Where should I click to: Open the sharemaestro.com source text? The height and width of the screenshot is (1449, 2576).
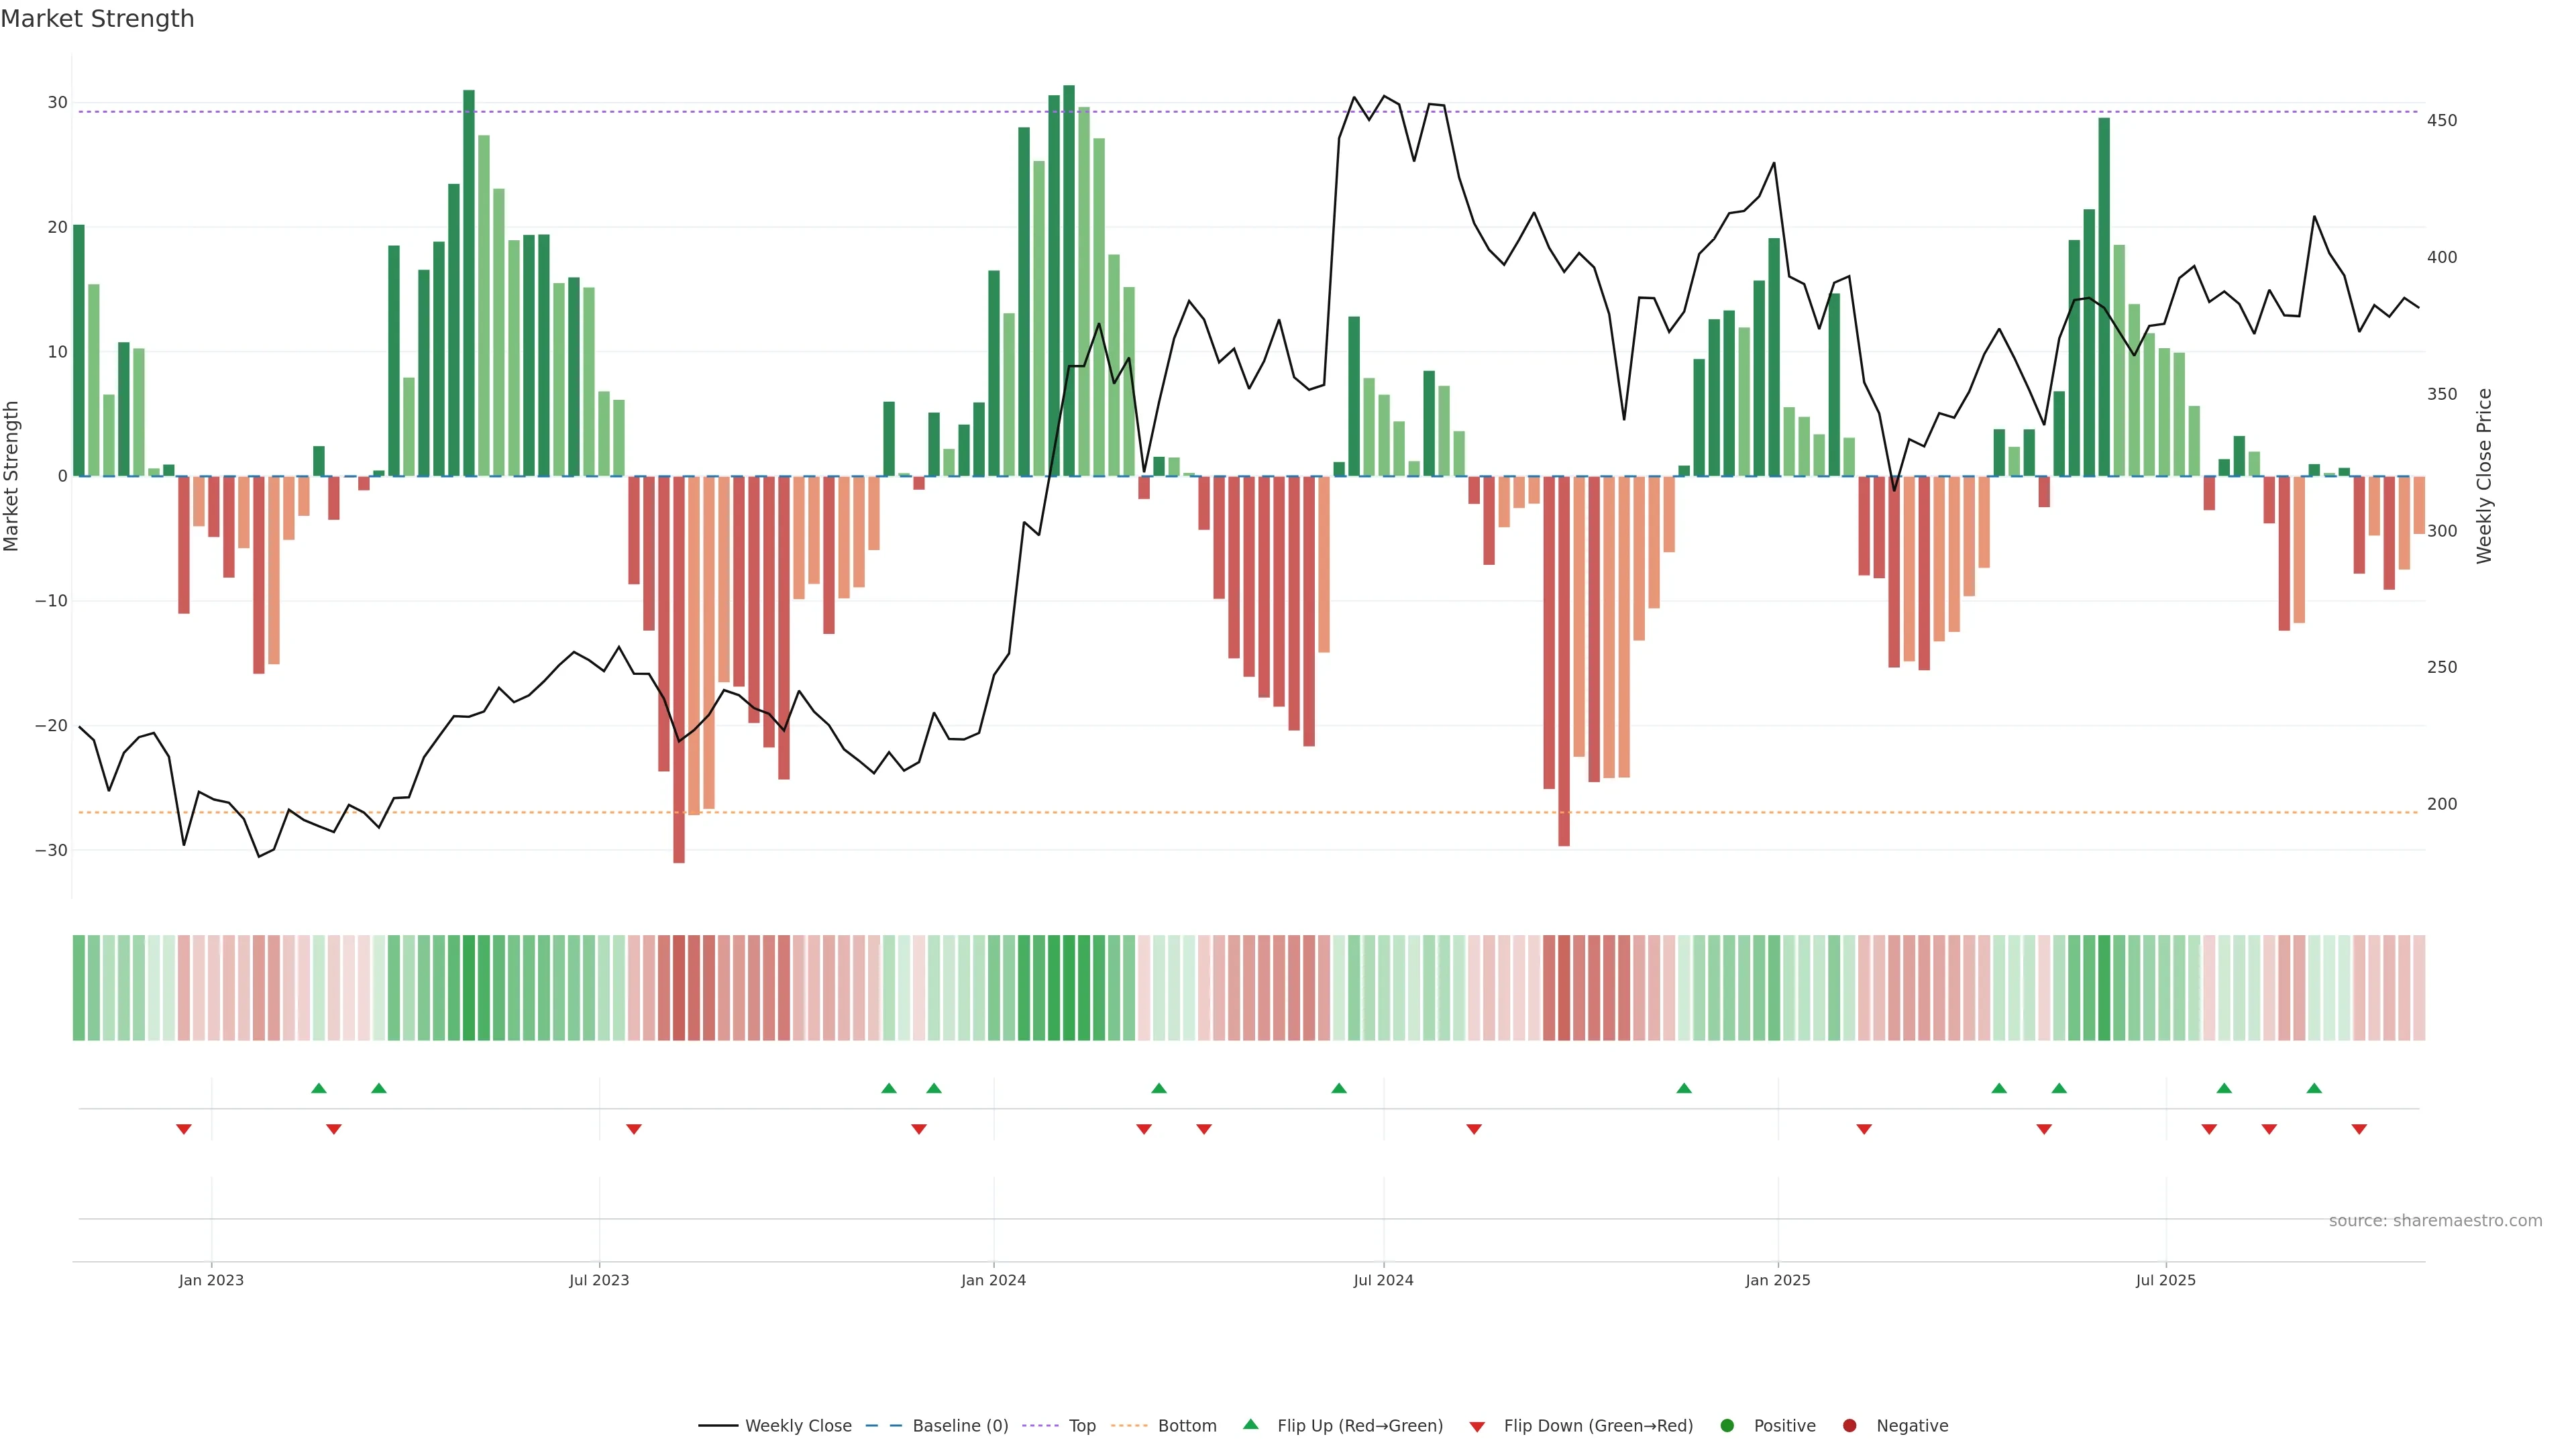pyautogui.click(x=2435, y=1221)
